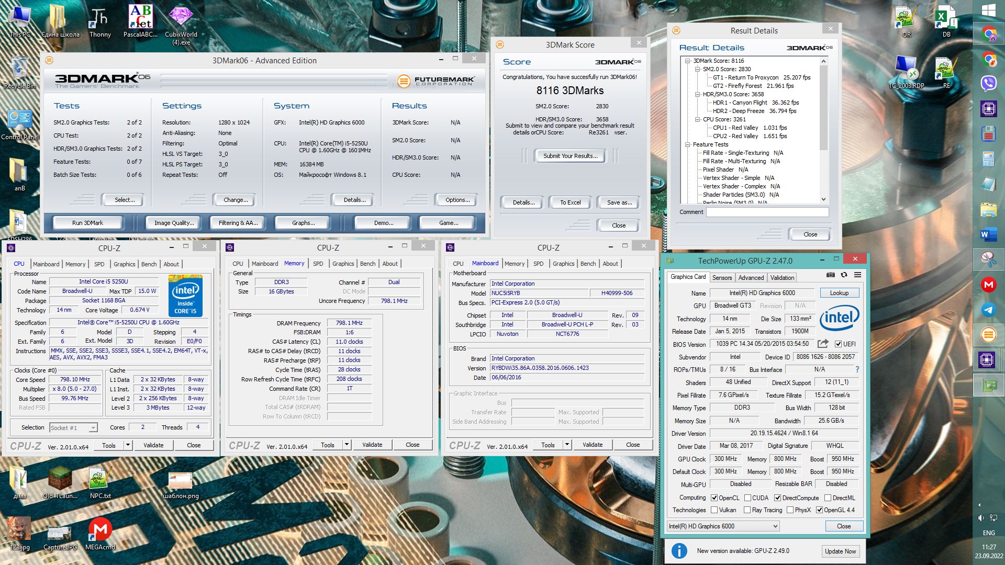Toggle the OpenGL 4.4 checkbox
The height and width of the screenshot is (565, 1005).
point(819,510)
